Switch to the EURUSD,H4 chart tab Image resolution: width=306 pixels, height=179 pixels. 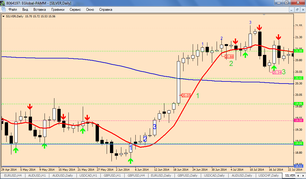tap(13, 175)
